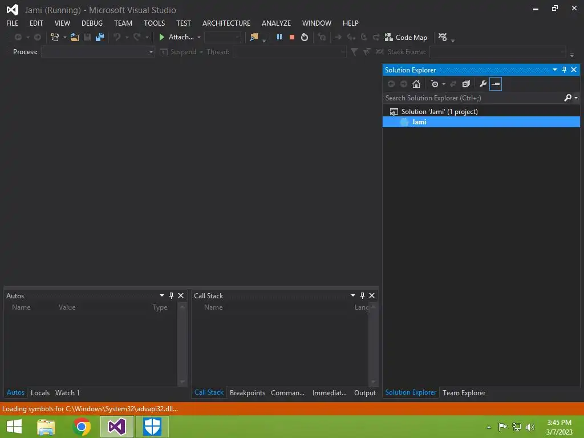Viewport: 584px width, 438px height.
Task: Open the Attach button dropdown arrow
Action: [x=199, y=37]
